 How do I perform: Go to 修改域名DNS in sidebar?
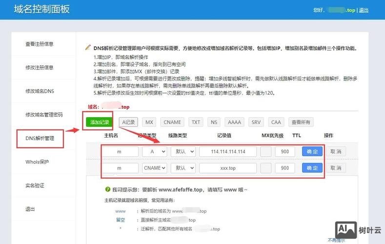pyautogui.click(x=40, y=91)
